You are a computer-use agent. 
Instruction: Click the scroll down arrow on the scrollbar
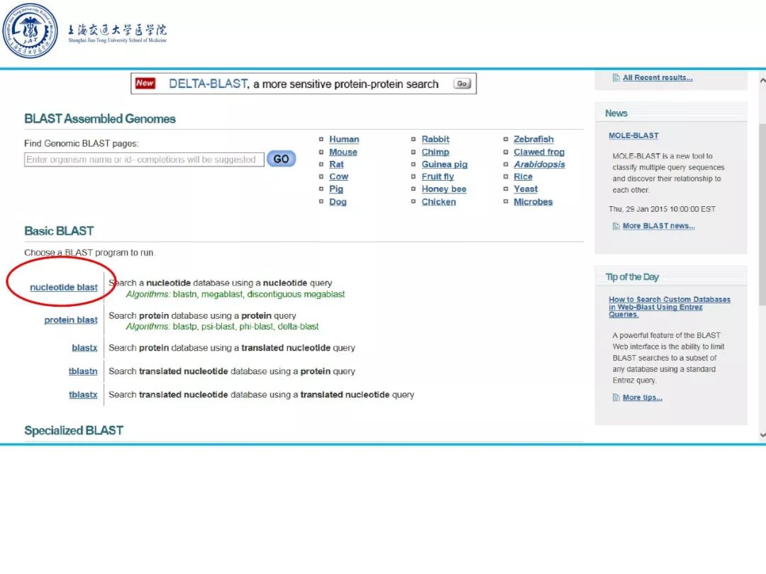[x=762, y=435]
